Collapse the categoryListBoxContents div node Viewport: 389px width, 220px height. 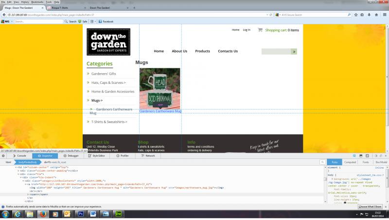pyautogui.click(x=23, y=181)
